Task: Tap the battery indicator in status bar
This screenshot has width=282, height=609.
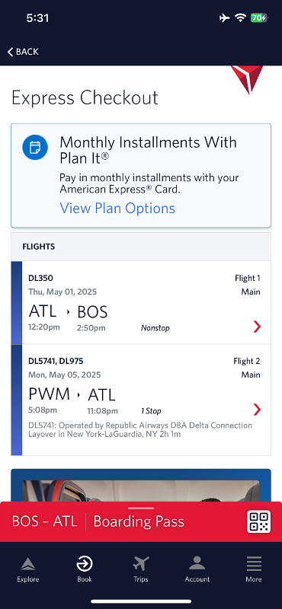Action: [x=258, y=18]
